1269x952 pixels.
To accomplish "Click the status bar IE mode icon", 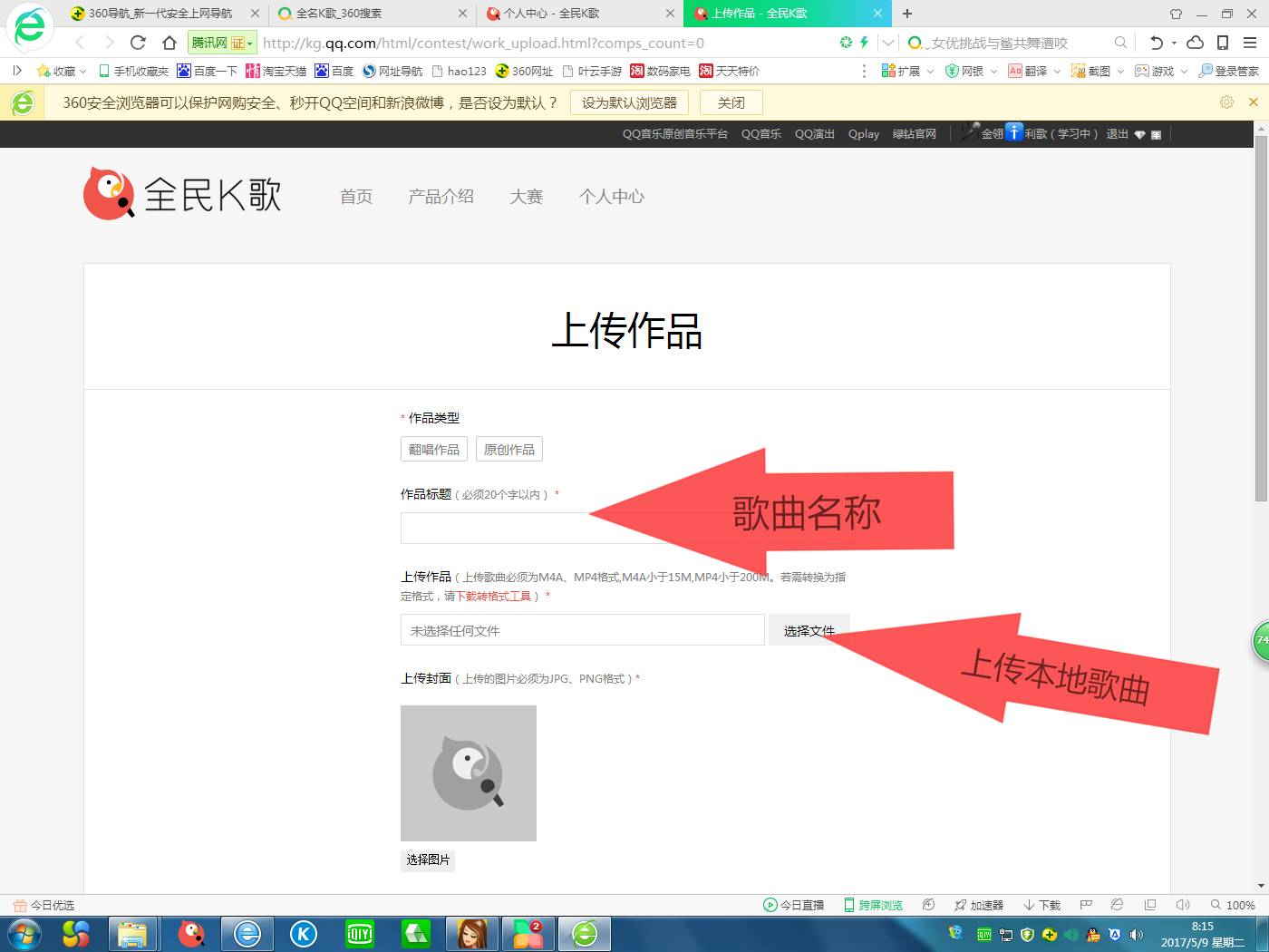I will pyautogui.click(x=1118, y=905).
